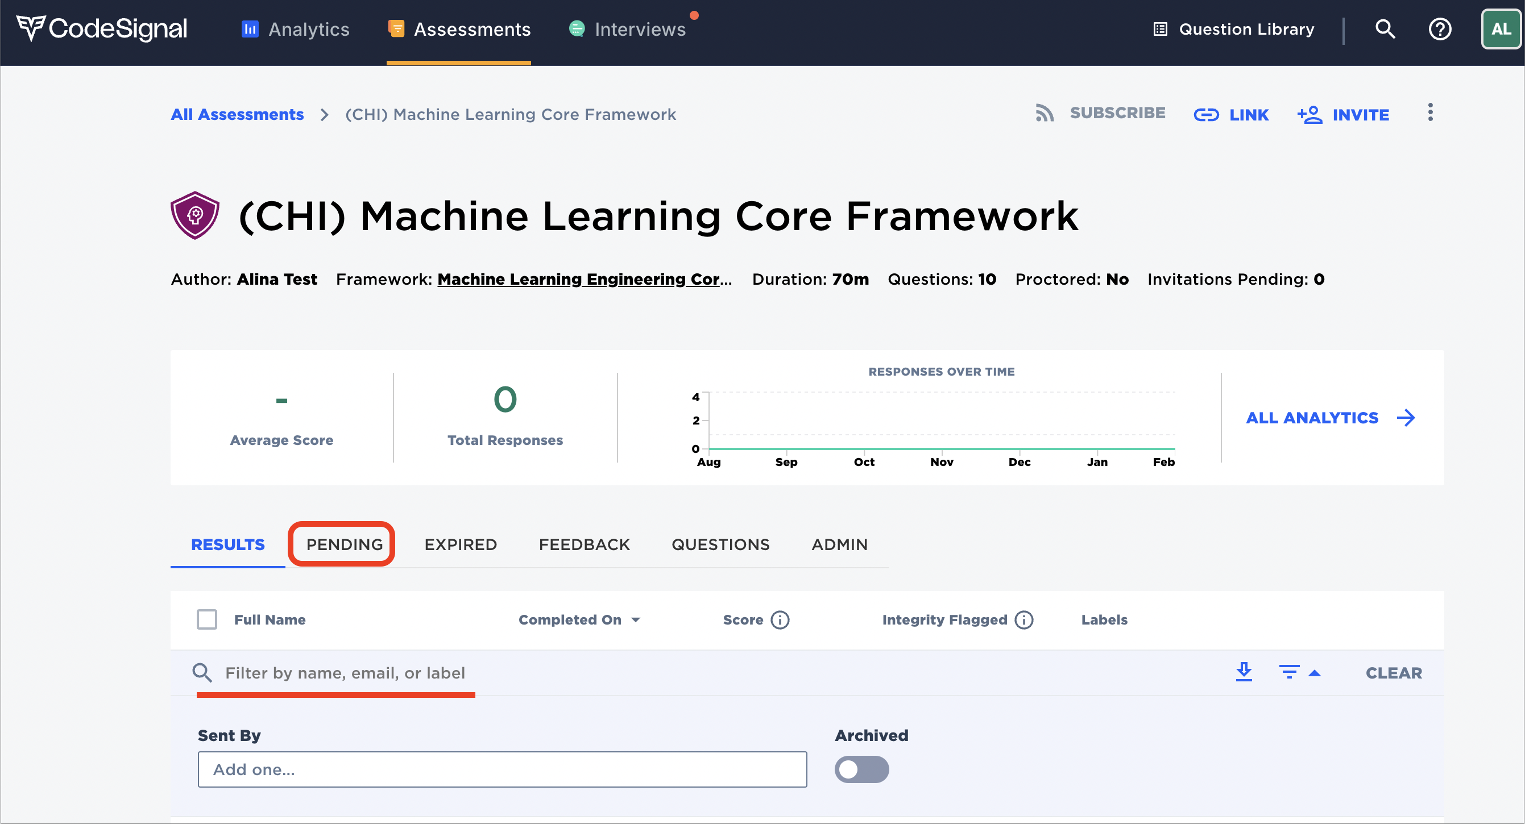
Task: Click the download results icon
Action: pos(1244,672)
